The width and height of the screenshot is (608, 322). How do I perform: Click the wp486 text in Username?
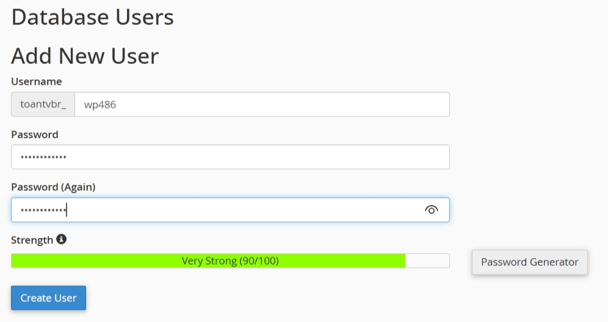click(x=100, y=104)
